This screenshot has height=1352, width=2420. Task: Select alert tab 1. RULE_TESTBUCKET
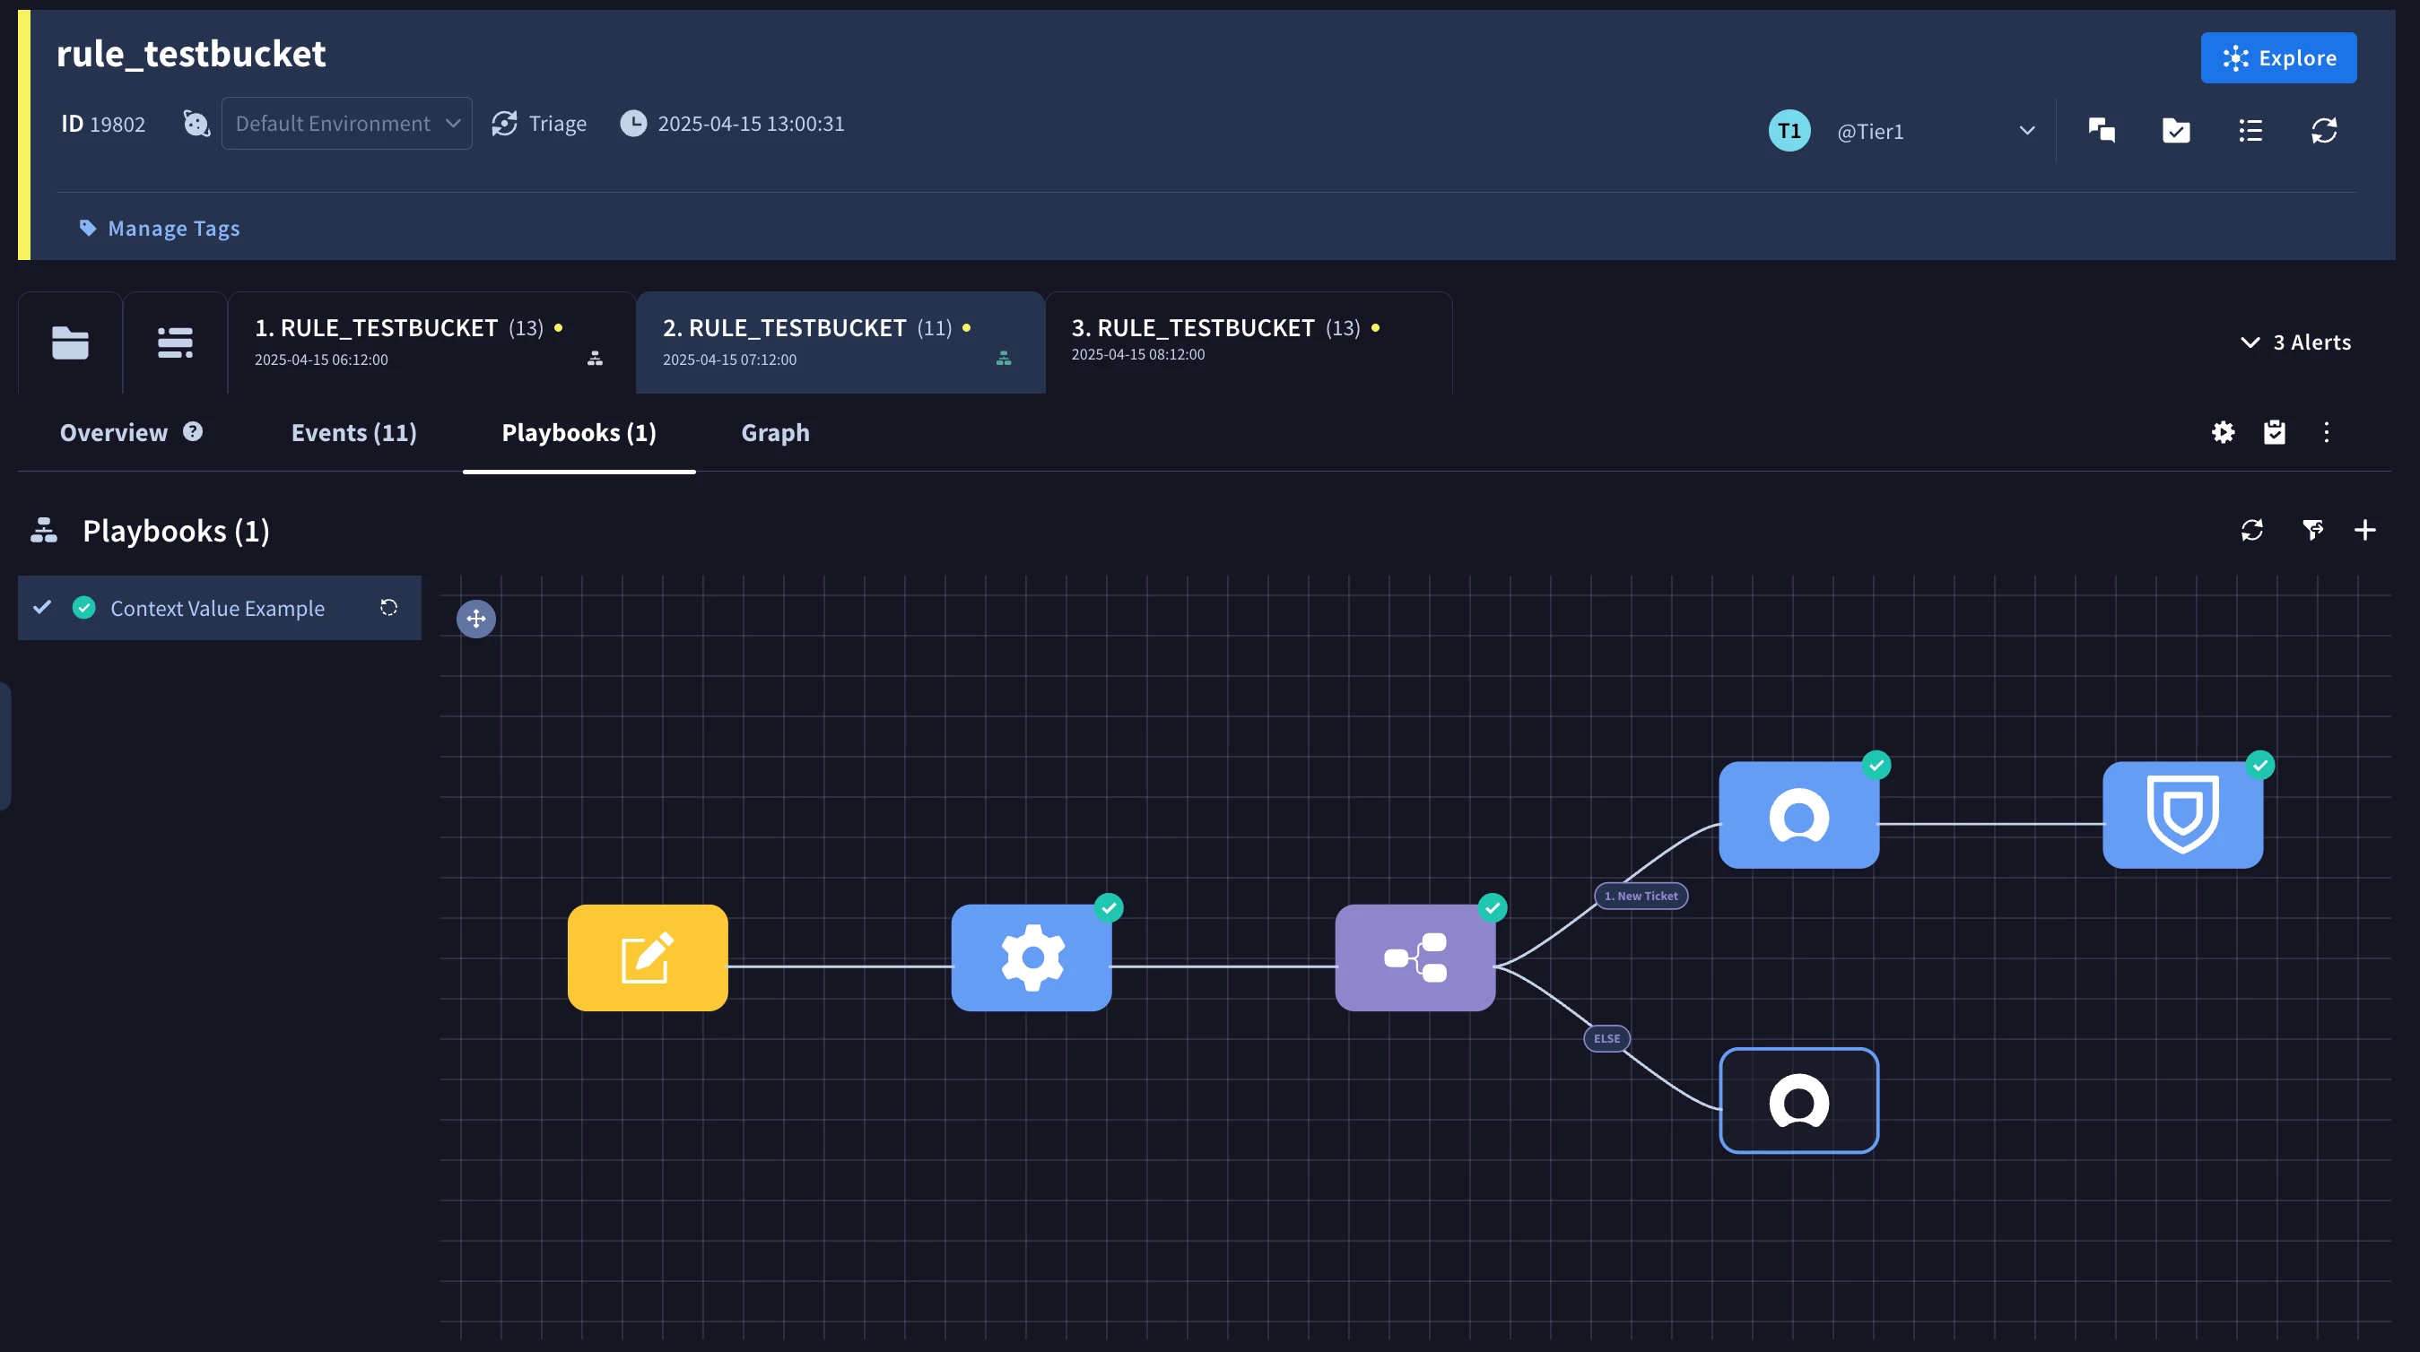pos(431,342)
